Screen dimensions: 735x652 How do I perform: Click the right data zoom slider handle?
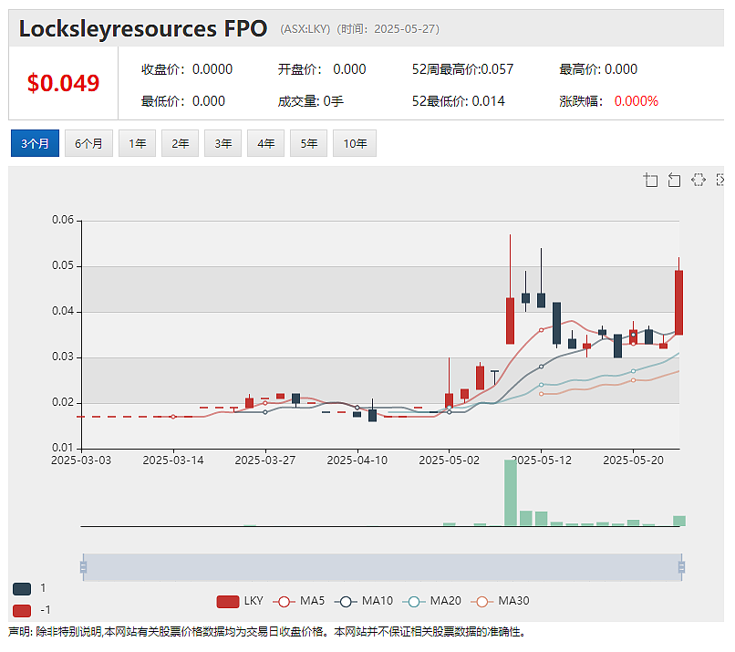[681, 567]
